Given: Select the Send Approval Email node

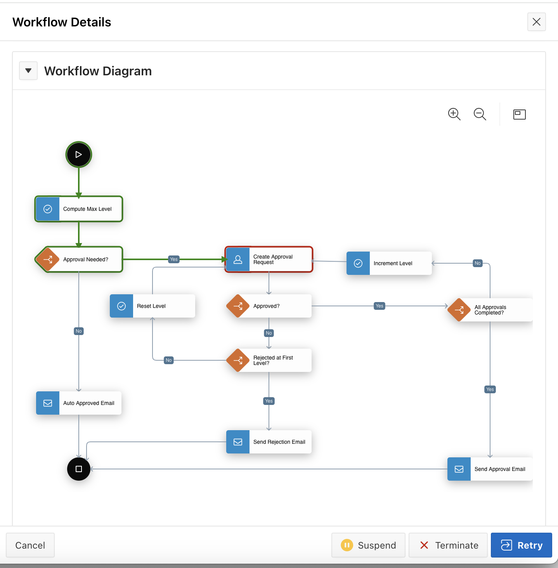Looking at the screenshot, I should (x=490, y=469).
